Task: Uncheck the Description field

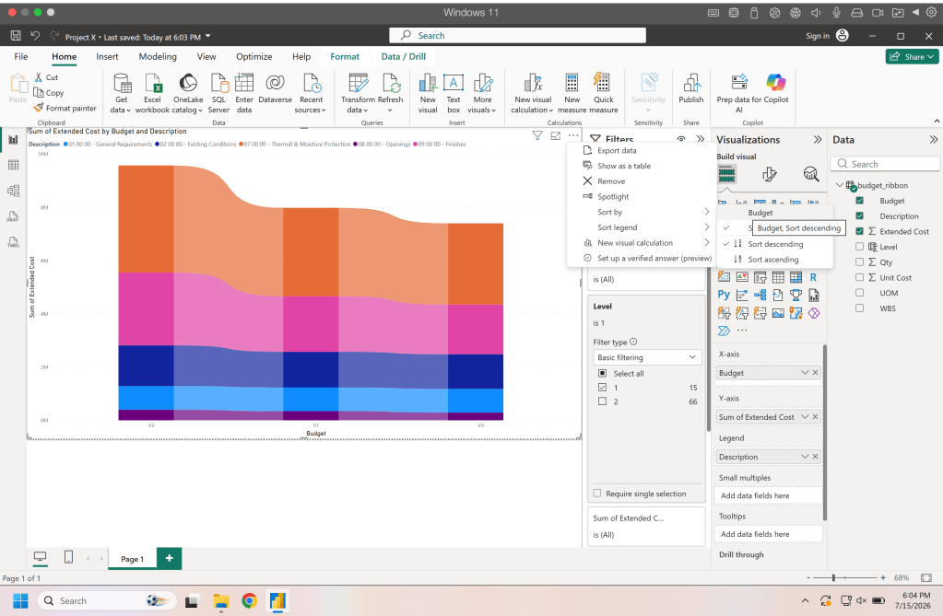Action: pyautogui.click(x=859, y=215)
